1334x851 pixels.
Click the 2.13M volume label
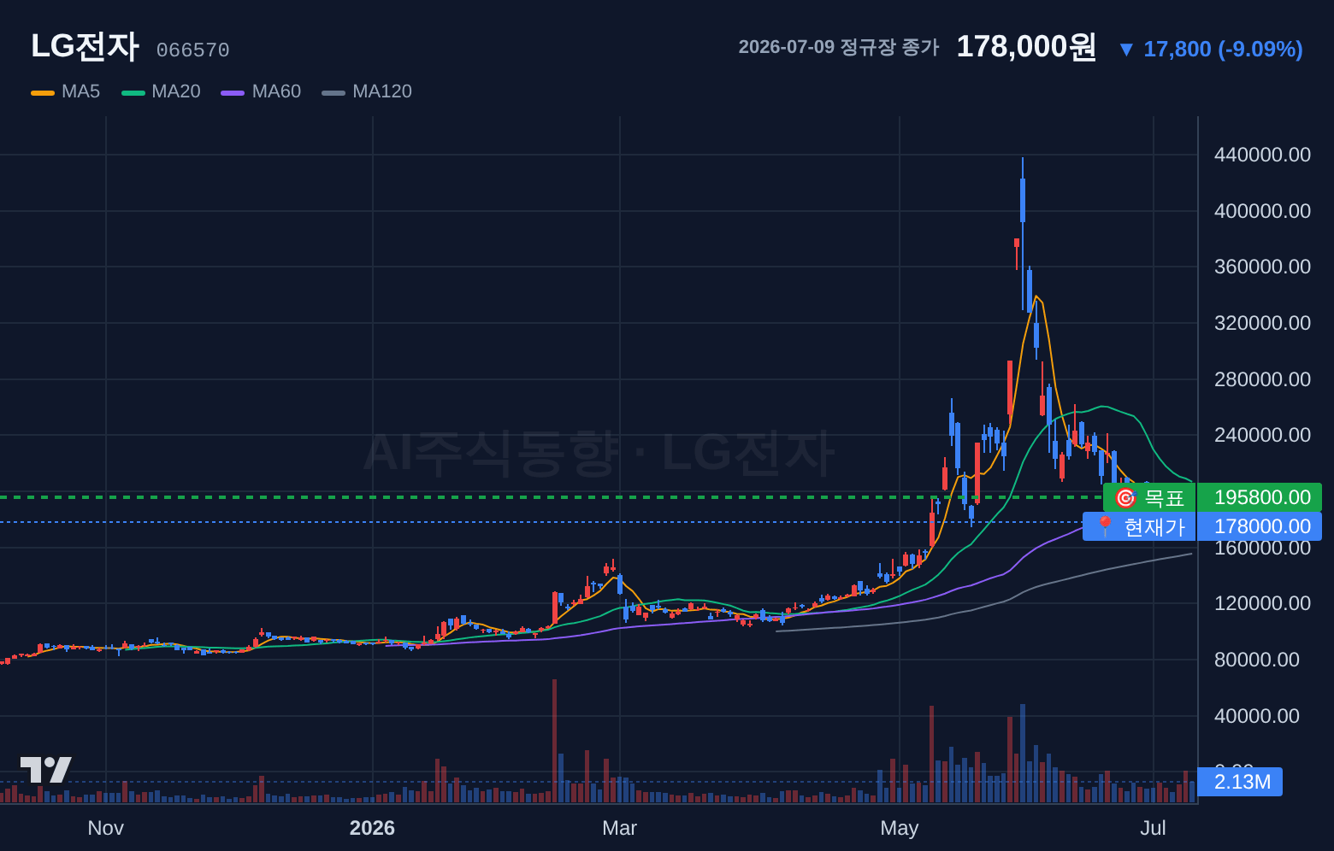pyautogui.click(x=1240, y=782)
